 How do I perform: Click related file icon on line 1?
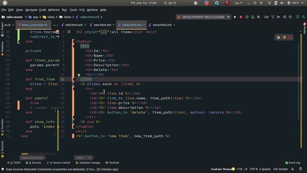click(69, 32)
